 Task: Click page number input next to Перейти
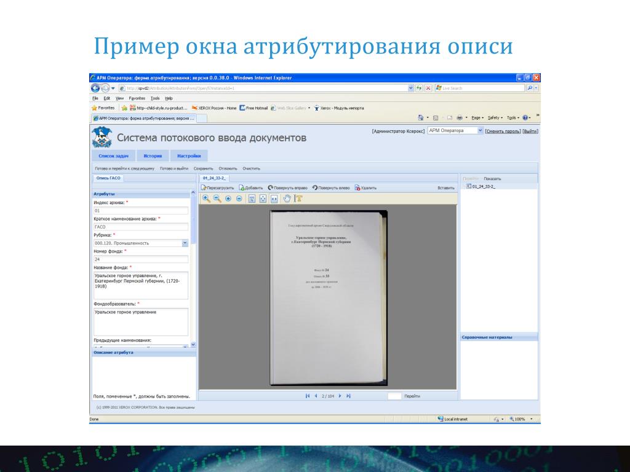click(394, 396)
